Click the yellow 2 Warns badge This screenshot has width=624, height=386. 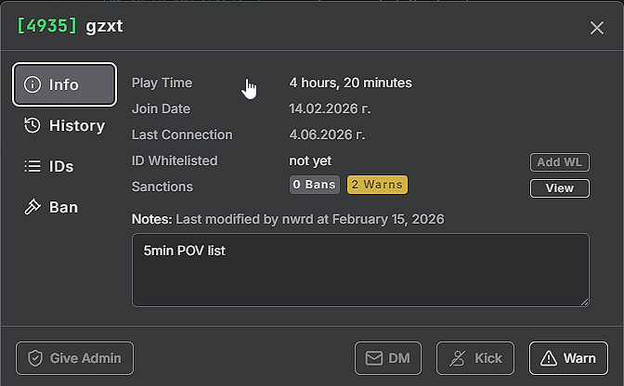(x=377, y=185)
